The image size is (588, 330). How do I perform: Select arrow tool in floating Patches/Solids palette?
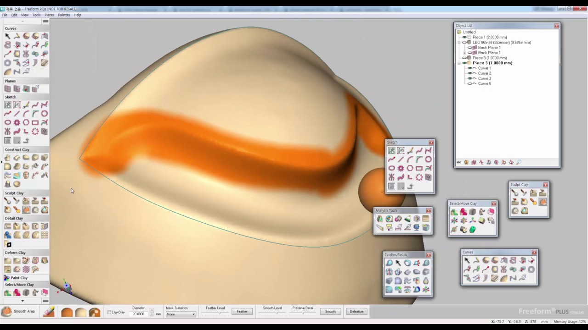click(398, 263)
